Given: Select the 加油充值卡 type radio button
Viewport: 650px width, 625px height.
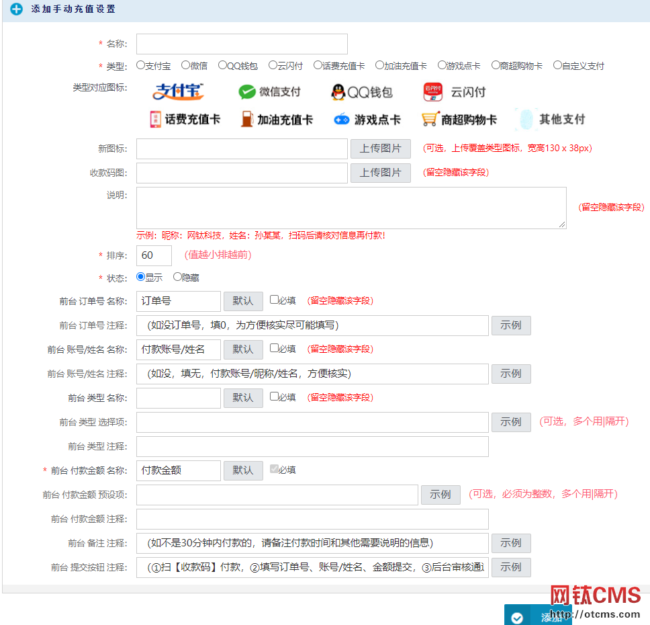Looking at the screenshot, I should coord(379,65).
